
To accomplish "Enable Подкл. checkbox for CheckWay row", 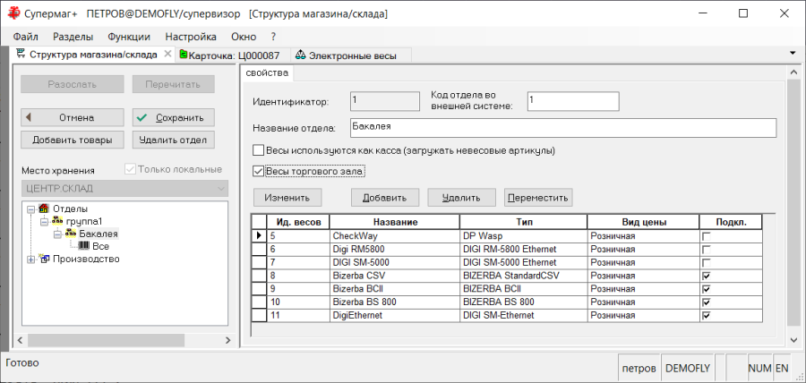I will point(707,236).
